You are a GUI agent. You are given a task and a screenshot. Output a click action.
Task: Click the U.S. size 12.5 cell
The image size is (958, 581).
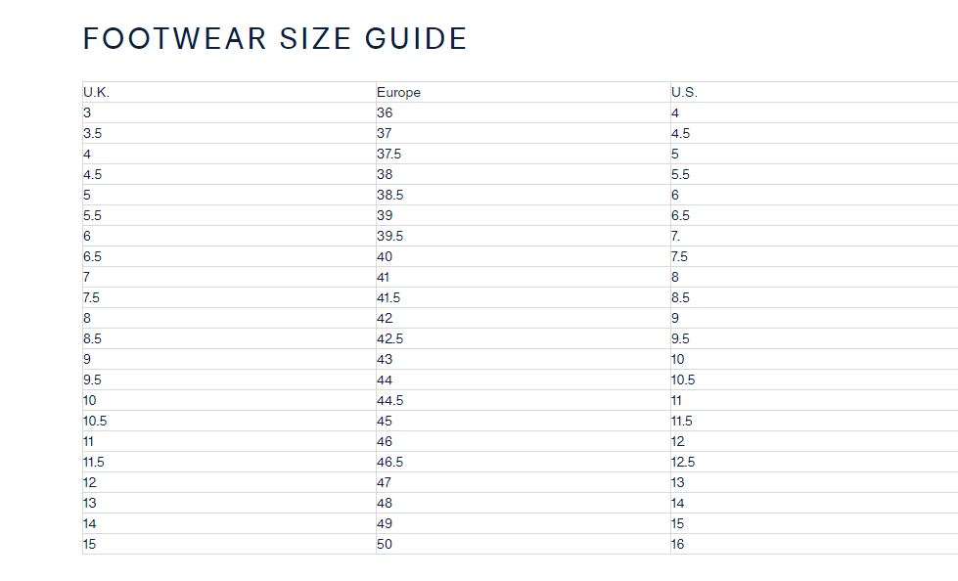[x=683, y=462]
